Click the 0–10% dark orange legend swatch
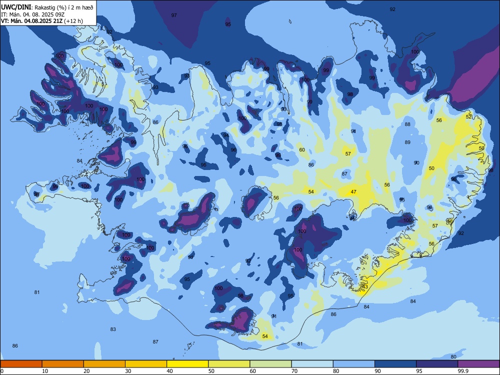The image size is (500, 375). [x=21, y=364]
